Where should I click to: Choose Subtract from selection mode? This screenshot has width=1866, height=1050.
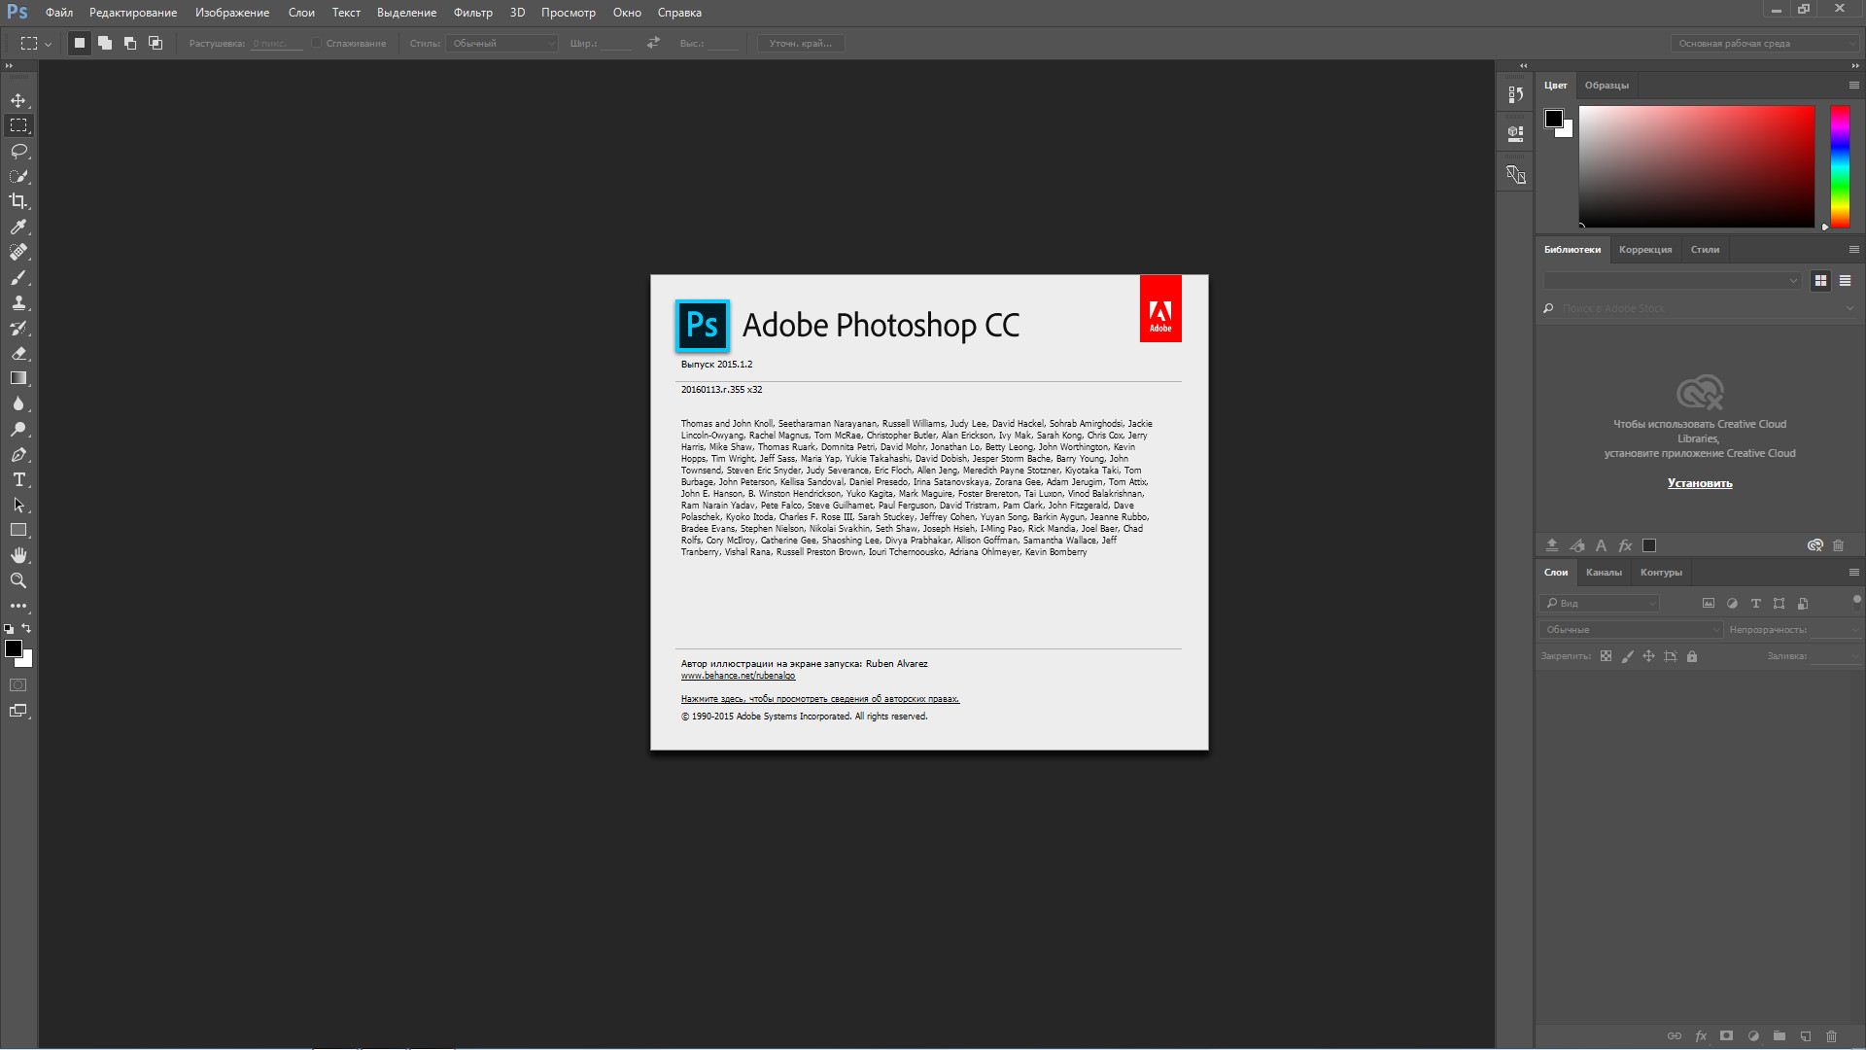[x=130, y=43]
